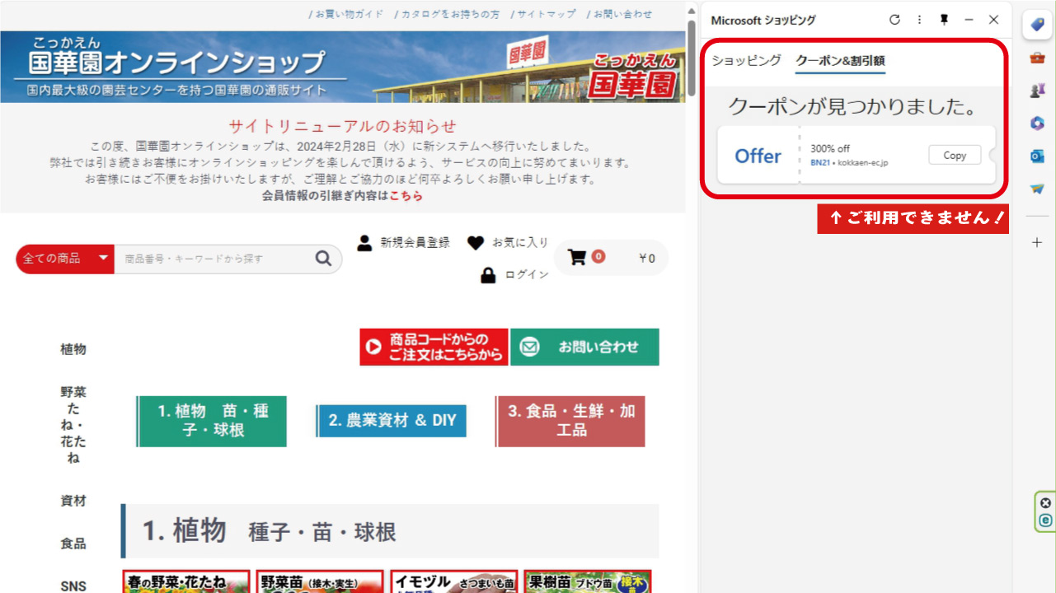Refresh the Microsoft Shopping panel
The height and width of the screenshot is (593, 1056).
[x=894, y=20]
